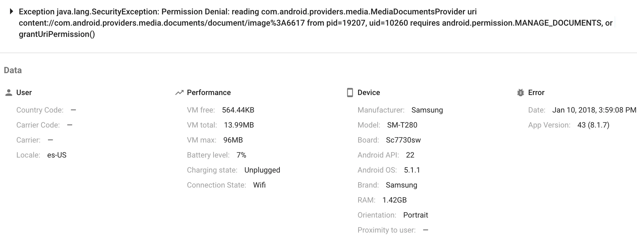
Task: Select the es-US locale value
Action: [x=57, y=155]
